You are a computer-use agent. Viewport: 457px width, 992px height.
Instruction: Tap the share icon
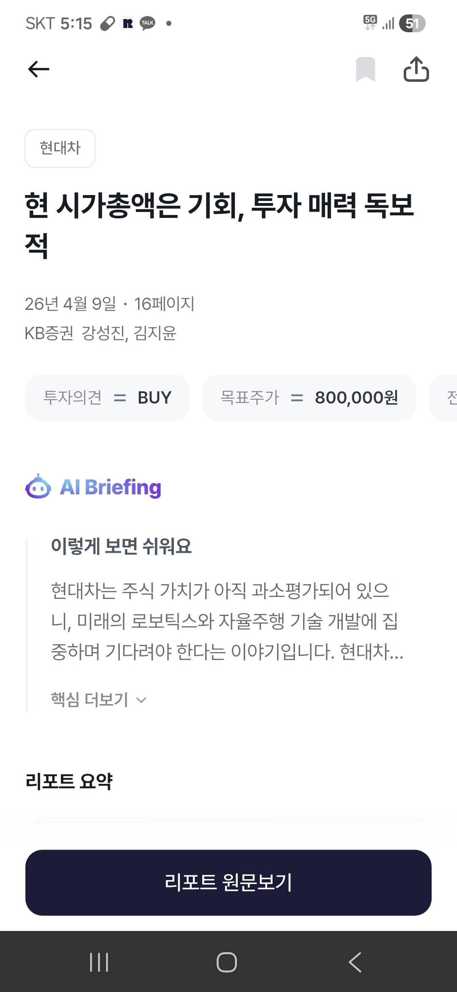click(x=416, y=69)
